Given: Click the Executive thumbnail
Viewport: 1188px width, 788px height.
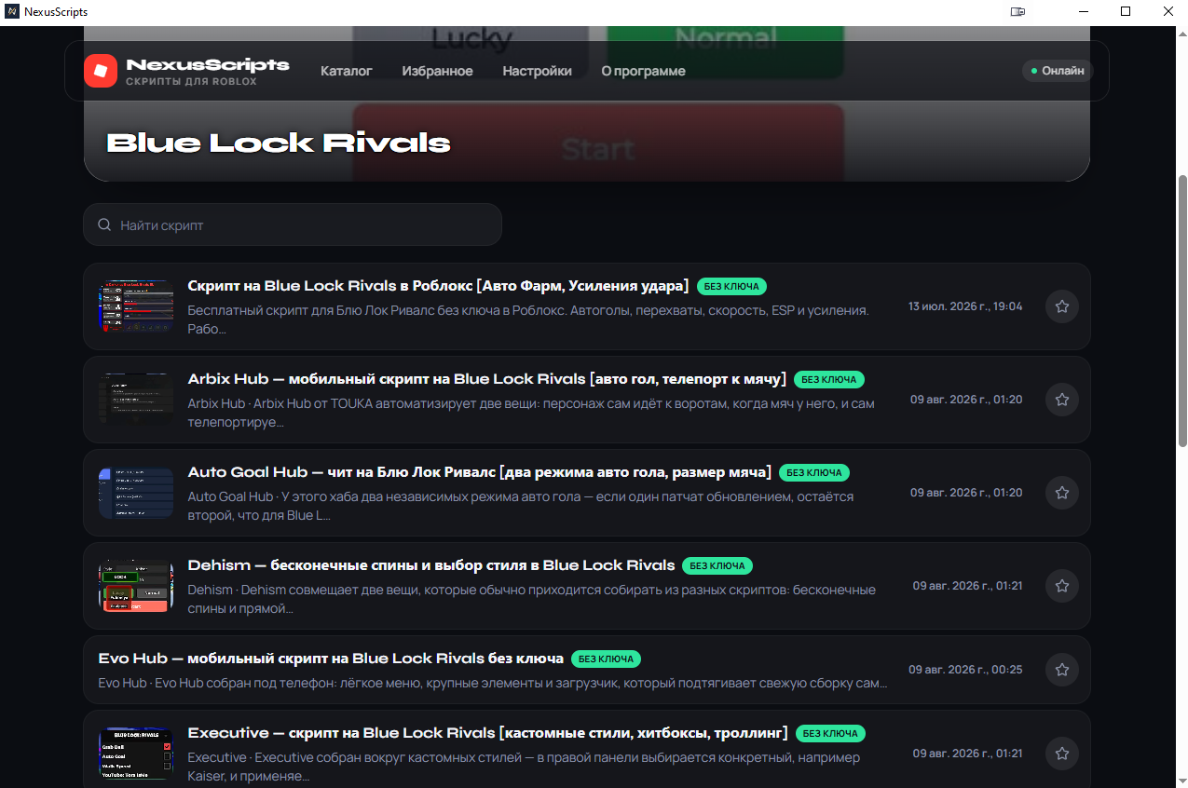Looking at the screenshot, I should (136, 753).
